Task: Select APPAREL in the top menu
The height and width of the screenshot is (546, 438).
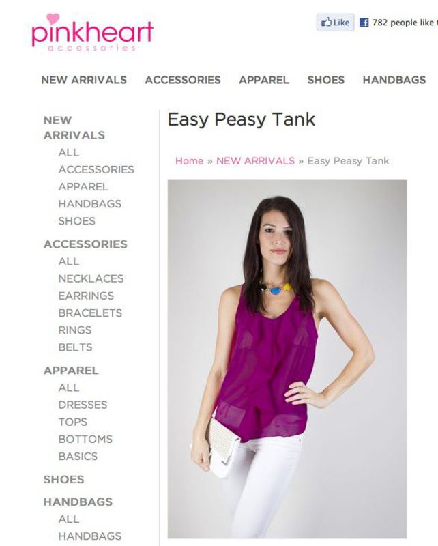Action: pos(264,80)
